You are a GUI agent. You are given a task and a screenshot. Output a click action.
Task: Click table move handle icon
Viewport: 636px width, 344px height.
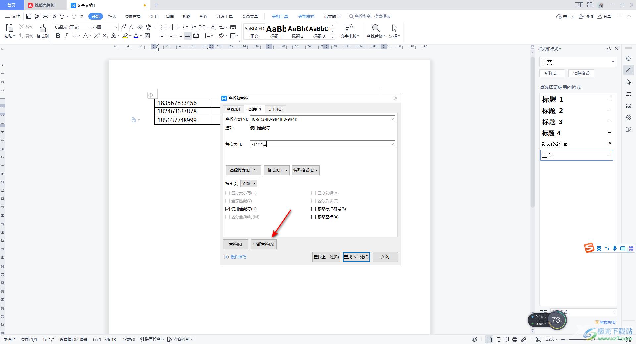[150, 95]
